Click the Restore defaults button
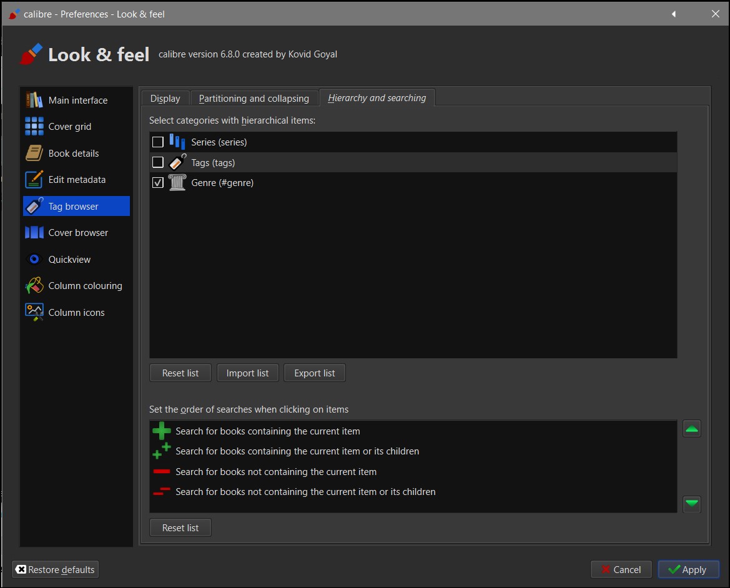The height and width of the screenshot is (588, 730). point(56,569)
